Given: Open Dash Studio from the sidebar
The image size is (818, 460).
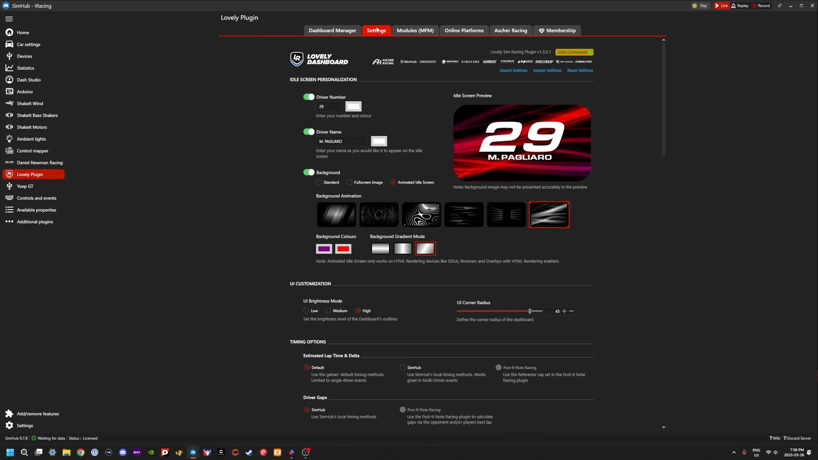Looking at the screenshot, I should point(29,80).
